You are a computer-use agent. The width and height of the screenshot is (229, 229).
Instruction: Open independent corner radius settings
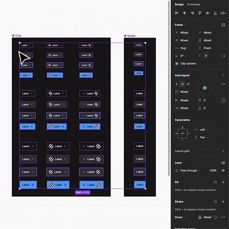223,56
